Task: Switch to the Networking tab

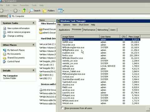Action: coord(103,30)
